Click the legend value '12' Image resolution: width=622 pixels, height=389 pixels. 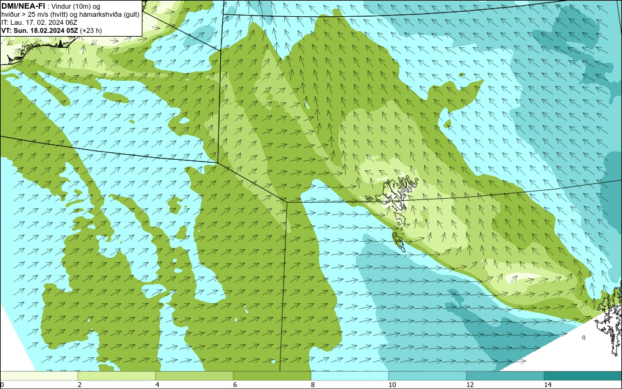470,385
